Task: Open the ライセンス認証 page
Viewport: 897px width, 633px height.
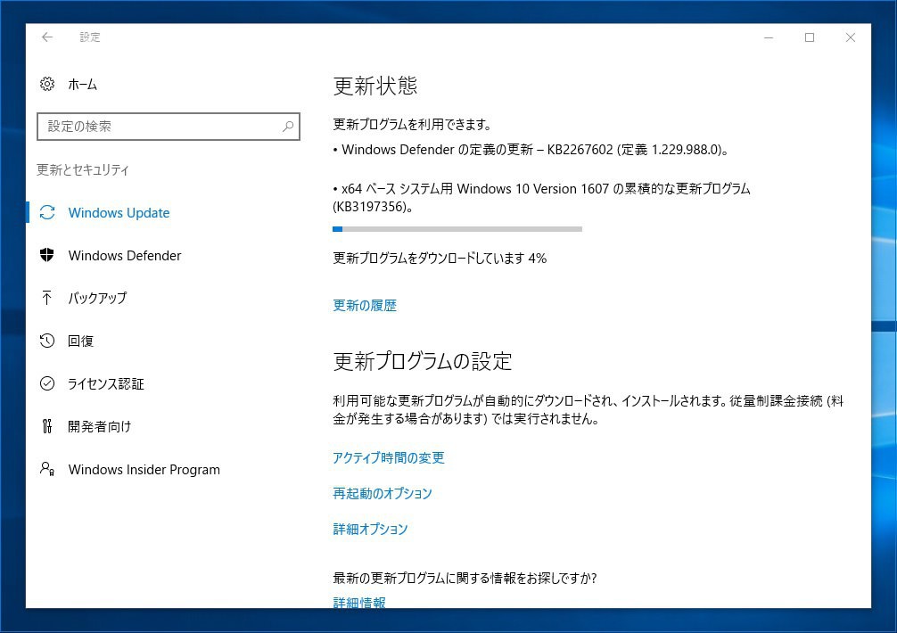Action: [106, 383]
